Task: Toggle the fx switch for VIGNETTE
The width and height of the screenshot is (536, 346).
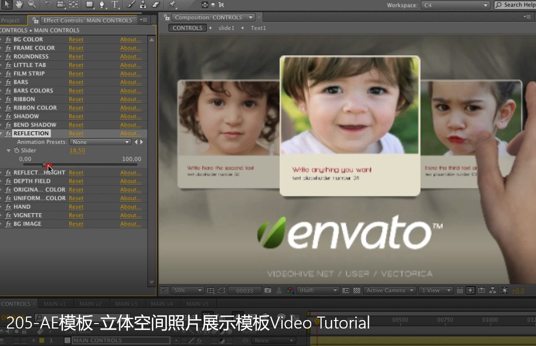Action: click(8, 216)
